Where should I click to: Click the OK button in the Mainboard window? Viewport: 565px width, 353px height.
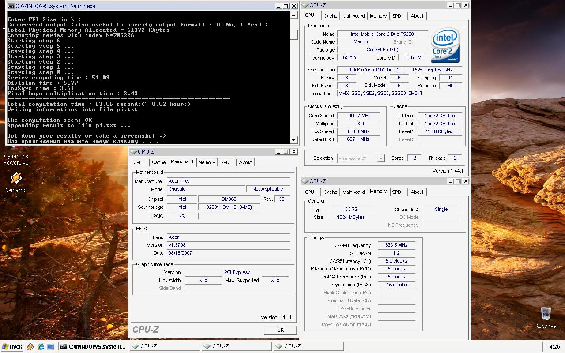(280, 330)
